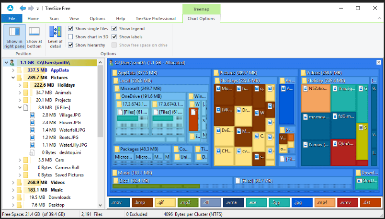The width and height of the screenshot is (385, 219).
Task: Click the .mov legend swatch
Action: click(x=119, y=203)
